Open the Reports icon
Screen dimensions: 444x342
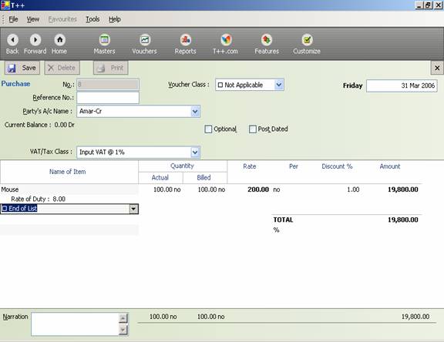[186, 40]
